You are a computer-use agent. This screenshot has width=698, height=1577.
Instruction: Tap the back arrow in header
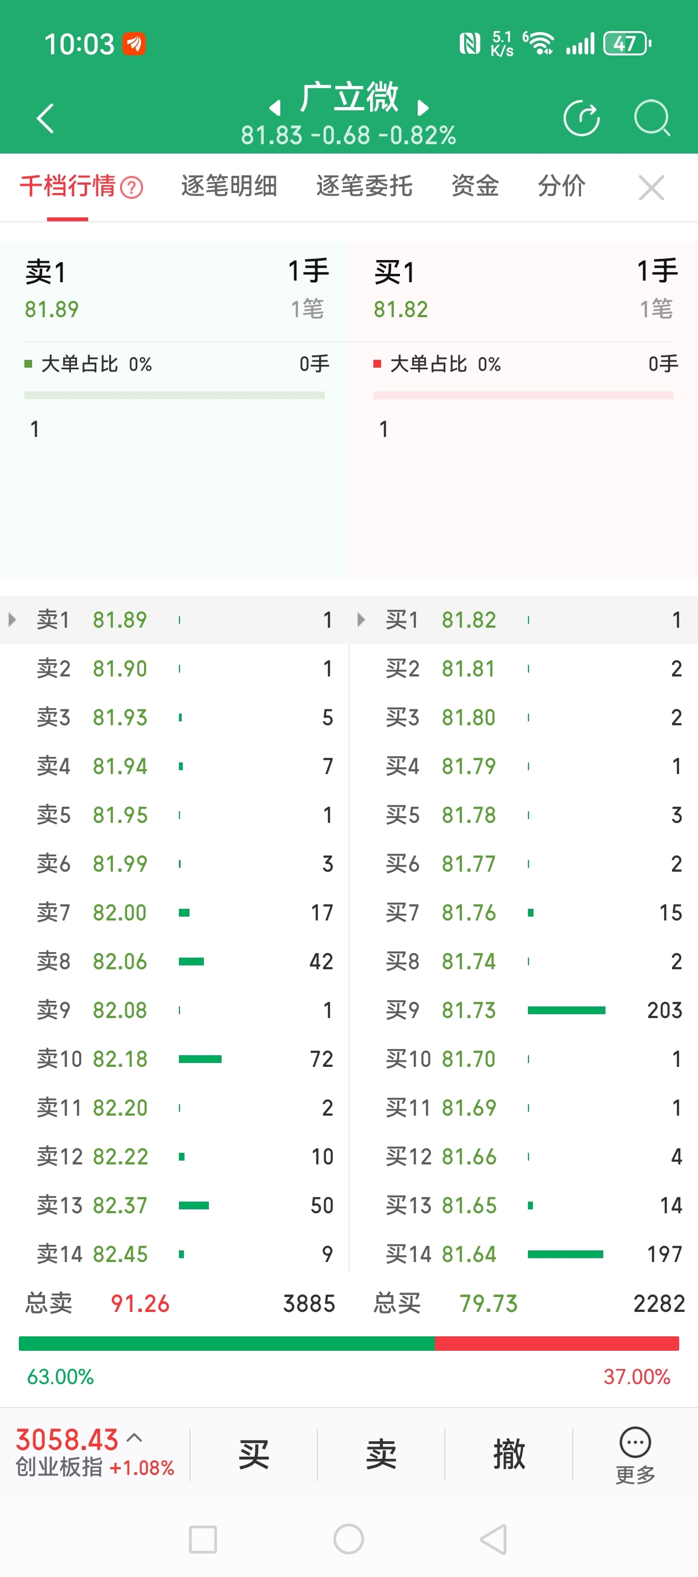click(x=46, y=118)
